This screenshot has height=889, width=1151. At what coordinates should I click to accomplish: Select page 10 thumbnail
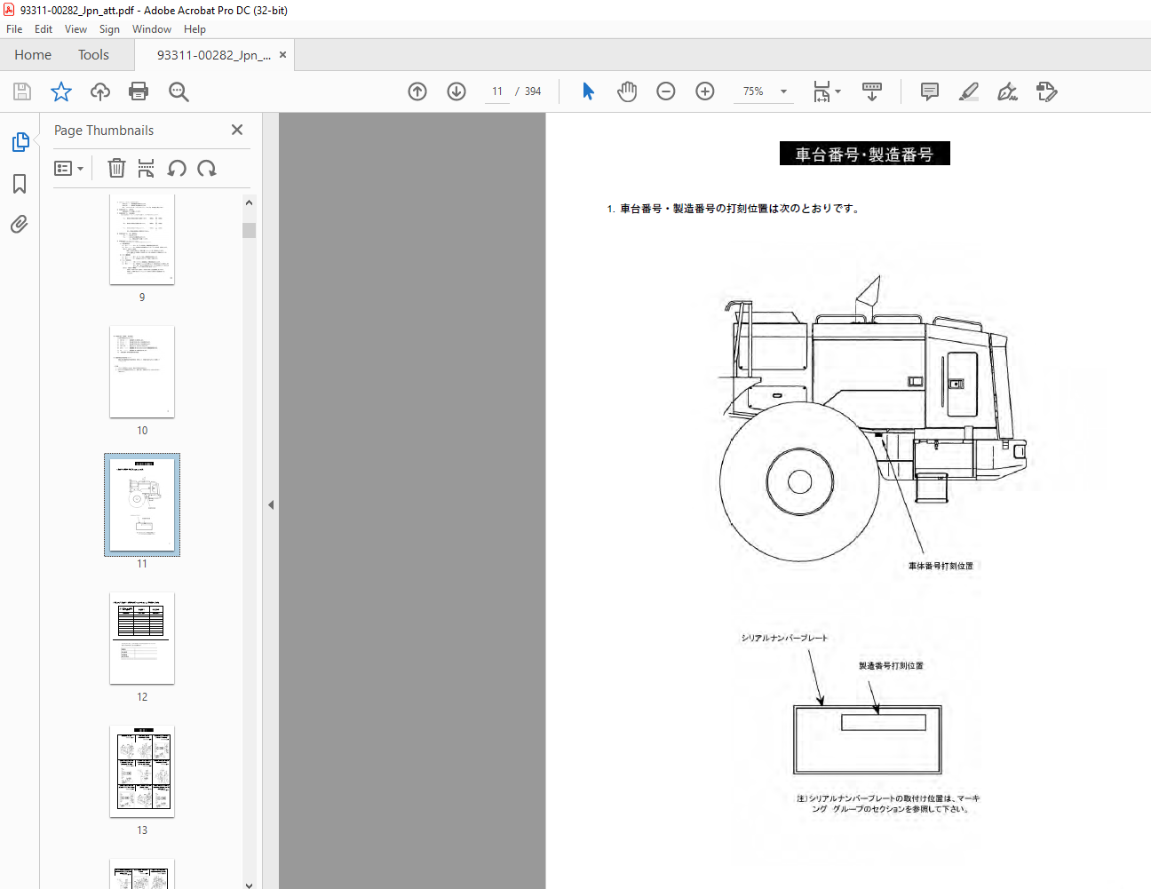tap(142, 371)
